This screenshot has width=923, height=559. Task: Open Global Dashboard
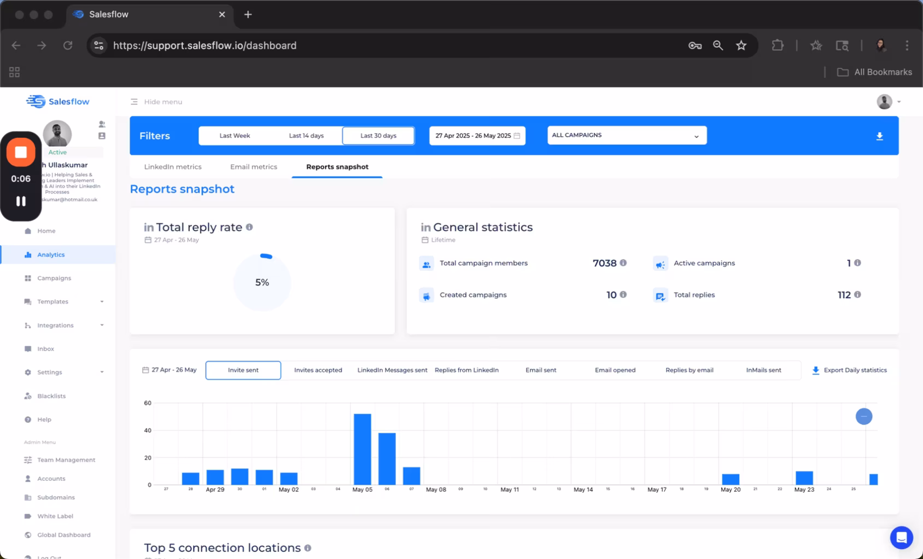pyautogui.click(x=63, y=535)
